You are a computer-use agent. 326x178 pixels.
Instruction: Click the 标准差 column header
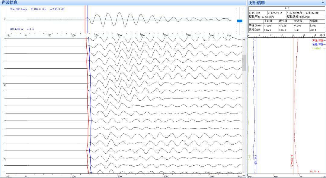point(298,21)
